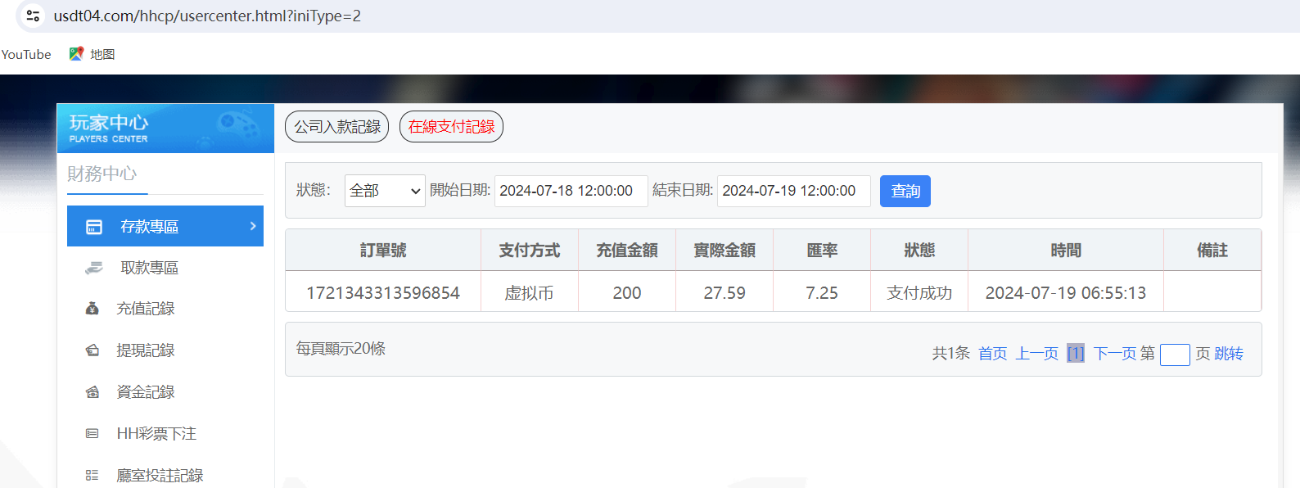Click the browser address bar URL
This screenshot has width=1300, height=488.
click(x=207, y=16)
